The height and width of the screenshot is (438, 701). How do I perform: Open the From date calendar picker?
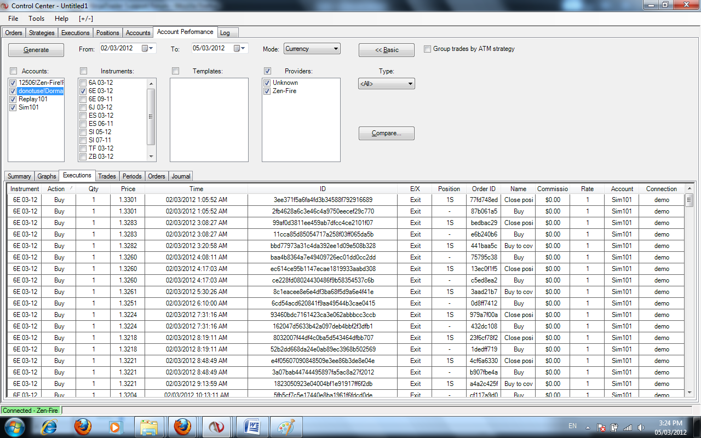tap(148, 48)
